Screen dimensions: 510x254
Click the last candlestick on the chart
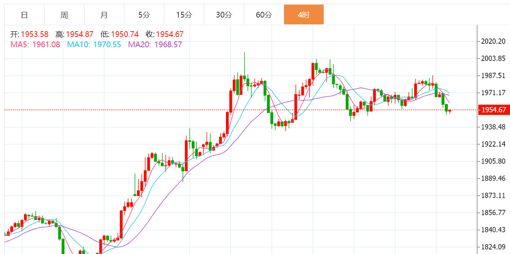[450, 111]
